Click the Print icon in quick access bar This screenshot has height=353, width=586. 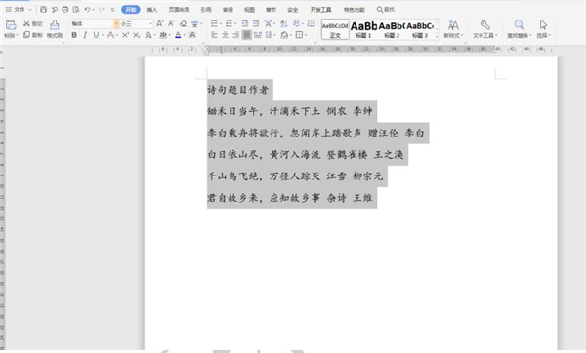click(x=65, y=10)
